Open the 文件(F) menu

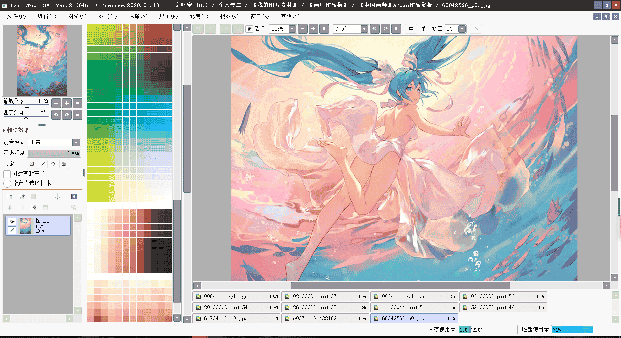coord(16,16)
